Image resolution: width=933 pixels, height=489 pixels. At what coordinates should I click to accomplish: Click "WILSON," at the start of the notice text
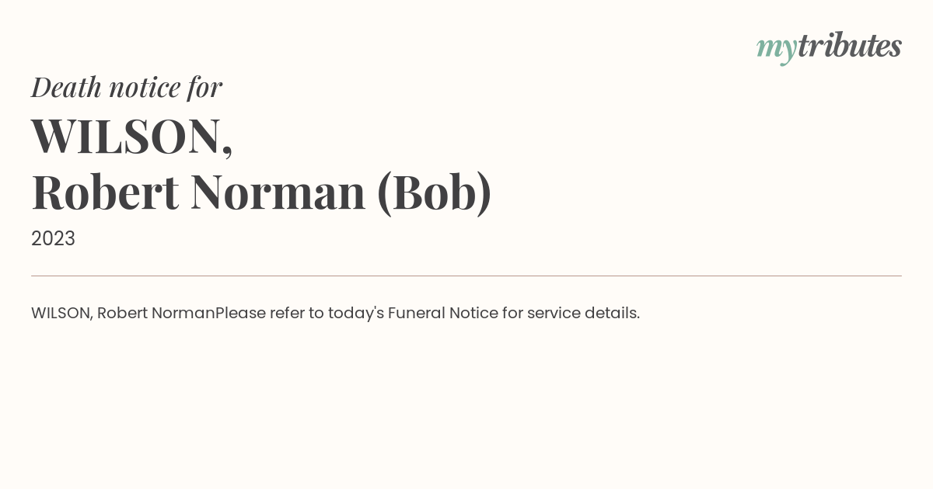click(x=62, y=313)
